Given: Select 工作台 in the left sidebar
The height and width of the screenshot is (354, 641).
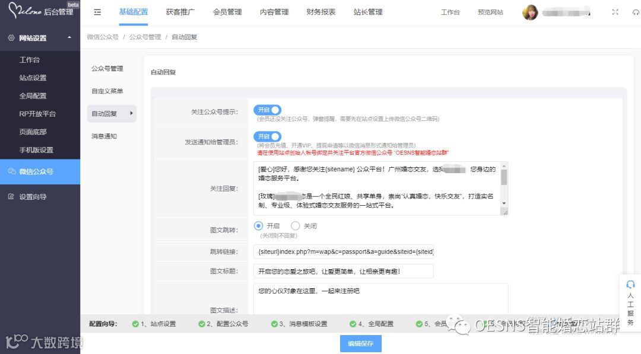Looking at the screenshot, I should 30,60.
